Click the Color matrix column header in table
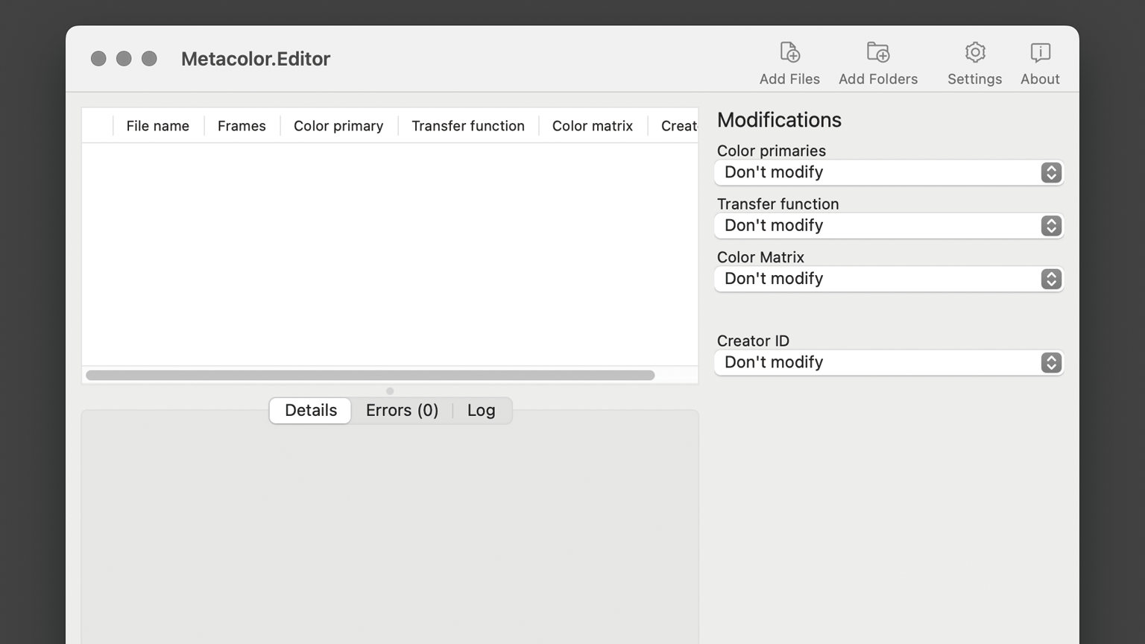This screenshot has height=644, width=1145. point(593,126)
